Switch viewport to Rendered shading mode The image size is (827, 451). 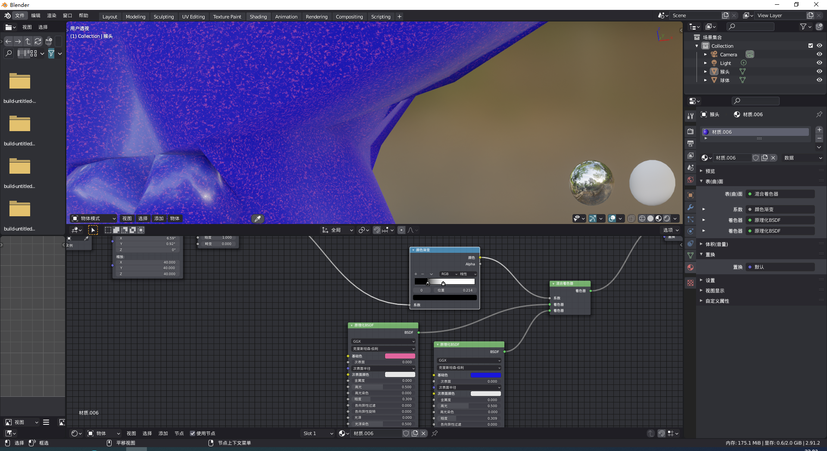coord(667,218)
